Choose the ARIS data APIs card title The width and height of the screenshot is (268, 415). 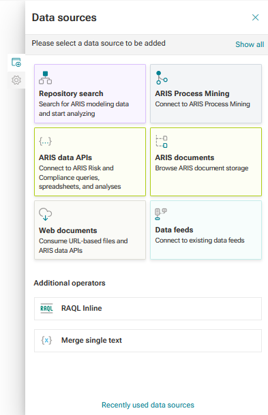(x=65, y=157)
